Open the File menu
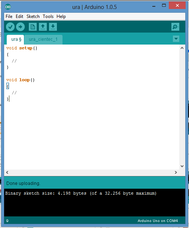189x228 pixels. click(x=9, y=16)
